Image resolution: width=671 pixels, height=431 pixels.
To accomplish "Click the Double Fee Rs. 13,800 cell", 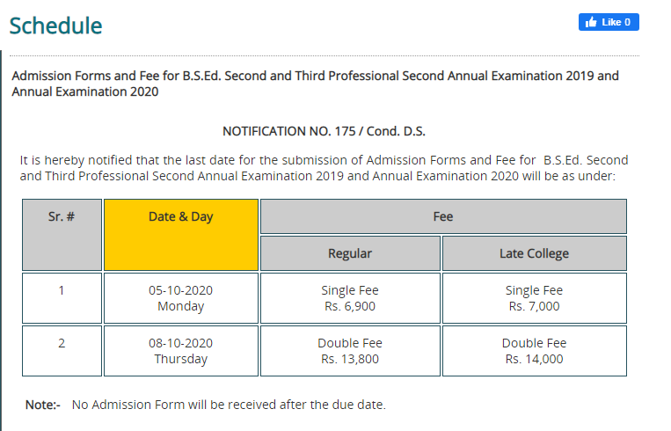I will pyautogui.click(x=350, y=351).
